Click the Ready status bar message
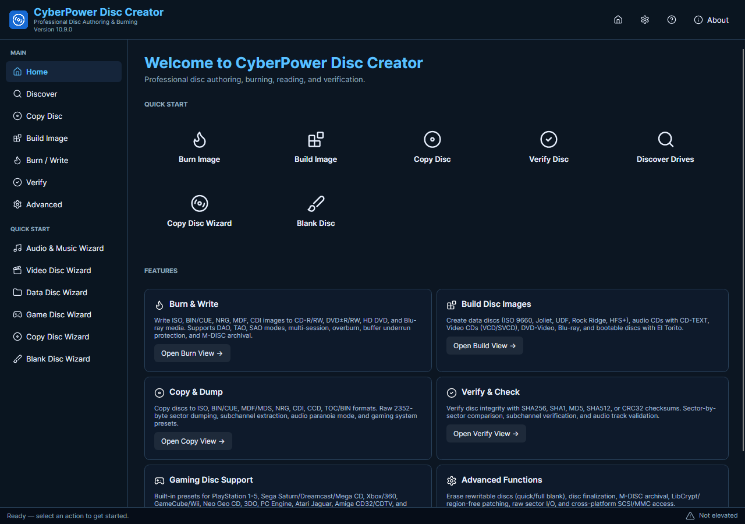 point(68,516)
